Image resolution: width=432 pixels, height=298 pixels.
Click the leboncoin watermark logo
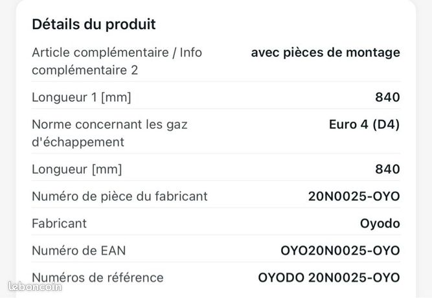click(x=35, y=287)
